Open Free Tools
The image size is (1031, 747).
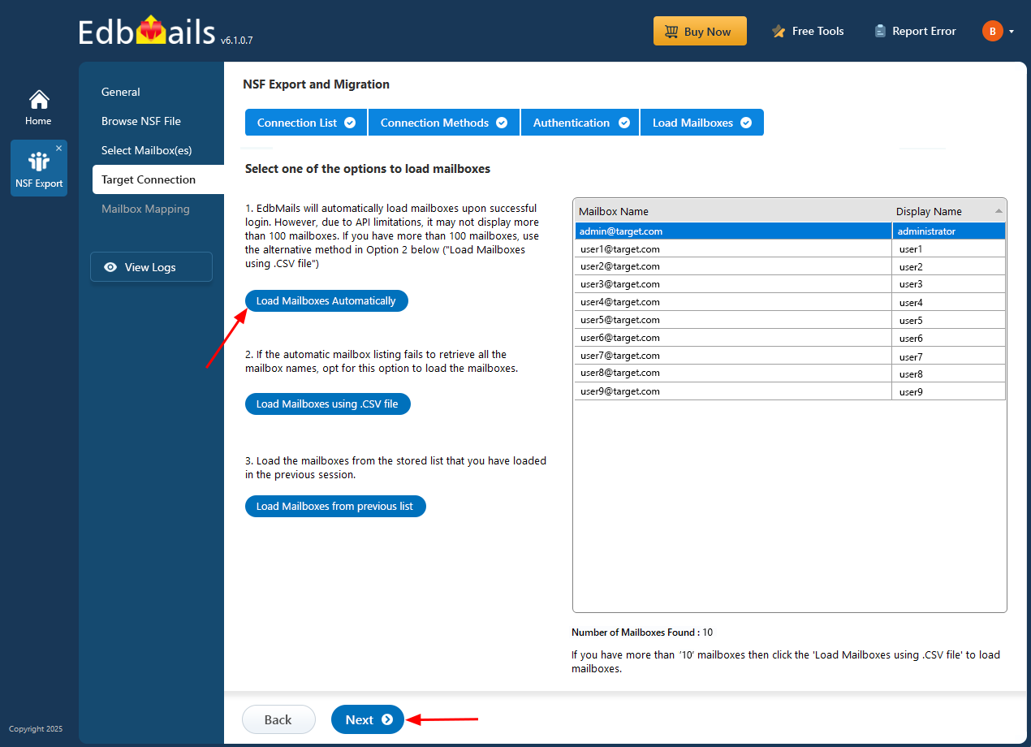(x=808, y=32)
